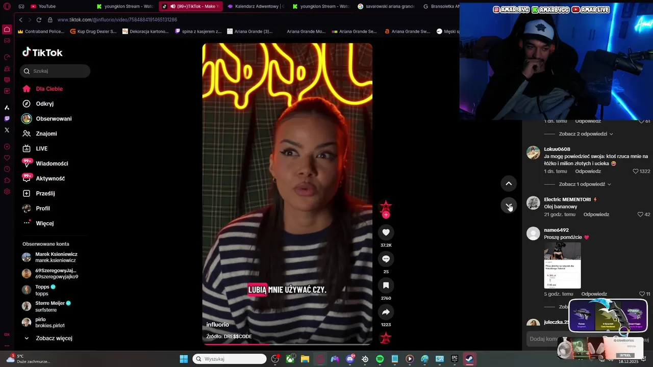The height and width of the screenshot is (367, 653).
Task: Open Spotify from the taskbar
Action: [x=380, y=359]
